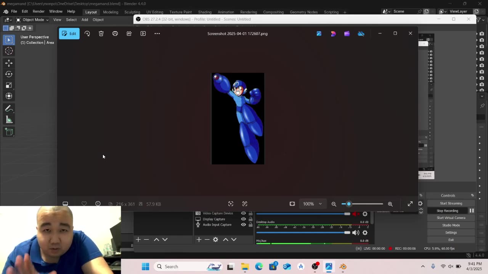Enter full screen with the diagonal arrows

(410, 204)
